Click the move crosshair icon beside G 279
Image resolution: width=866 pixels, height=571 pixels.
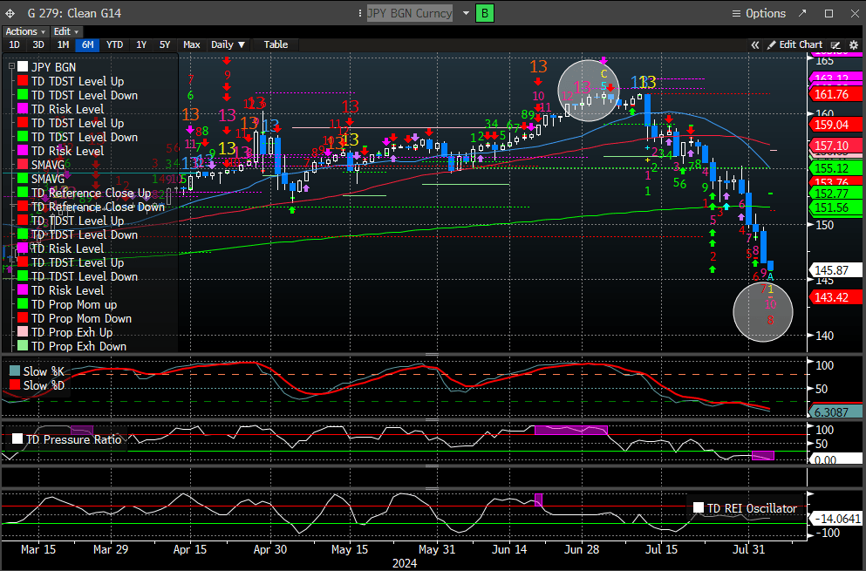coord(10,13)
